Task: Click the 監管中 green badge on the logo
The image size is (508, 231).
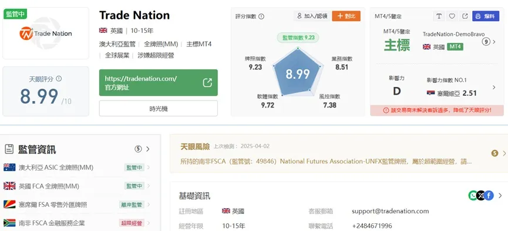Action: tap(15, 14)
